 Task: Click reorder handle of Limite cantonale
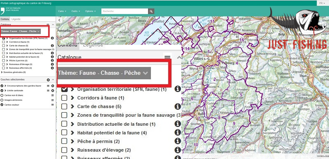(x=48, y=90)
